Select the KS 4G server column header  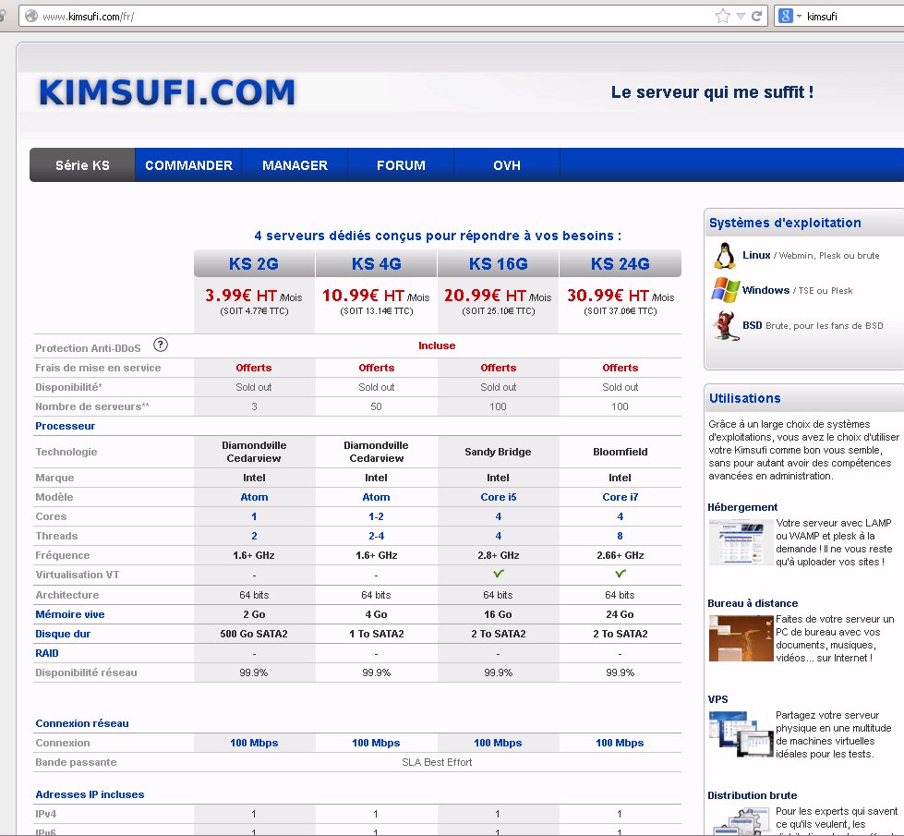click(377, 263)
